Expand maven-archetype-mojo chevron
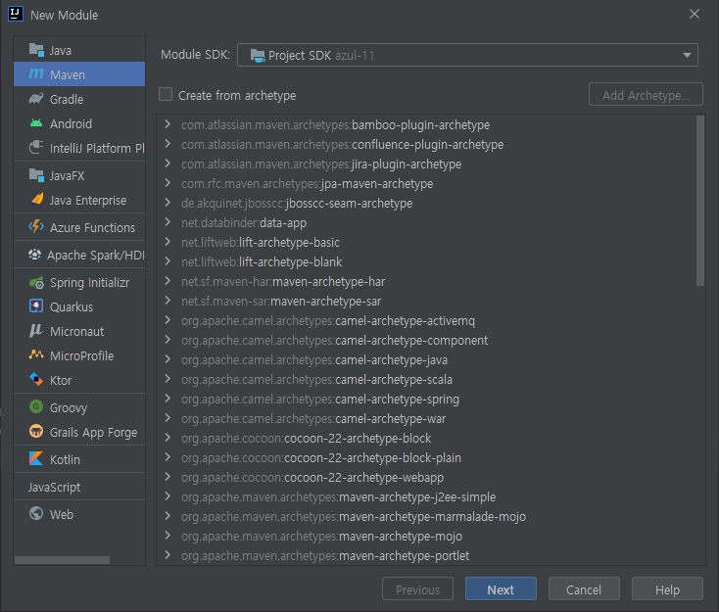The image size is (719, 612). click(168, 536)
